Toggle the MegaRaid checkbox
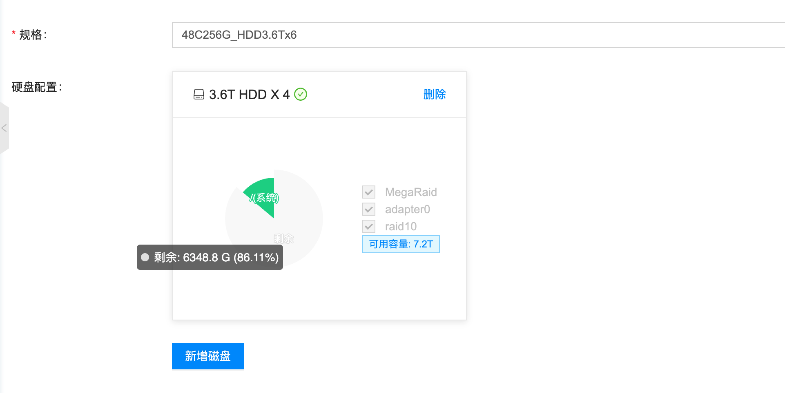This screenshot has height=393, width=785. point(369,192)
